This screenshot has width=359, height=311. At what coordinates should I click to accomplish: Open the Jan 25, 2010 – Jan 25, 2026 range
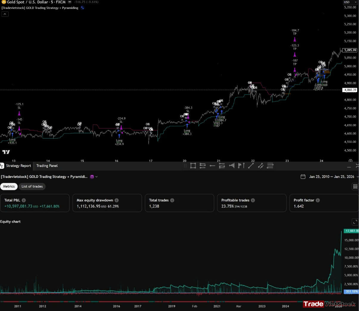point(332,177)
